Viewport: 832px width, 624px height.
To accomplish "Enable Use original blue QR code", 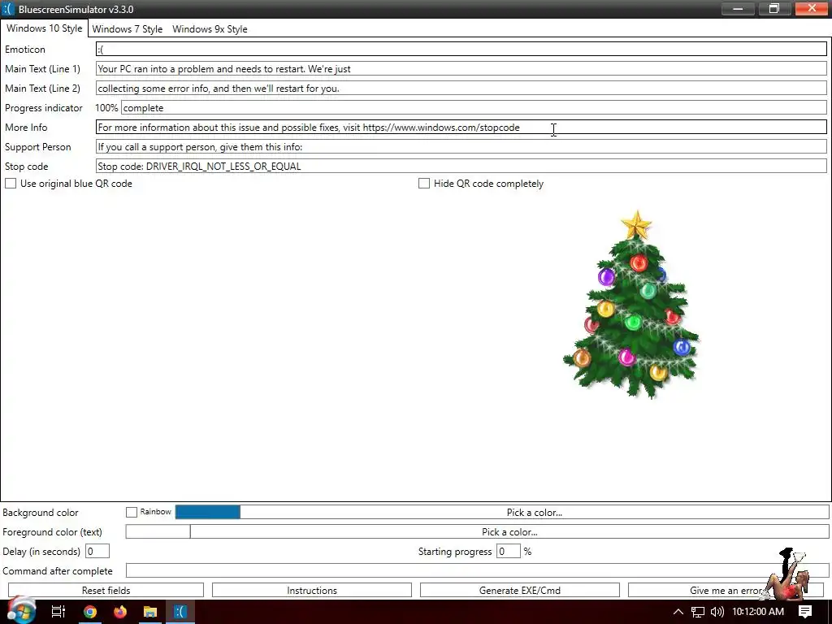I will click(11, 184).
